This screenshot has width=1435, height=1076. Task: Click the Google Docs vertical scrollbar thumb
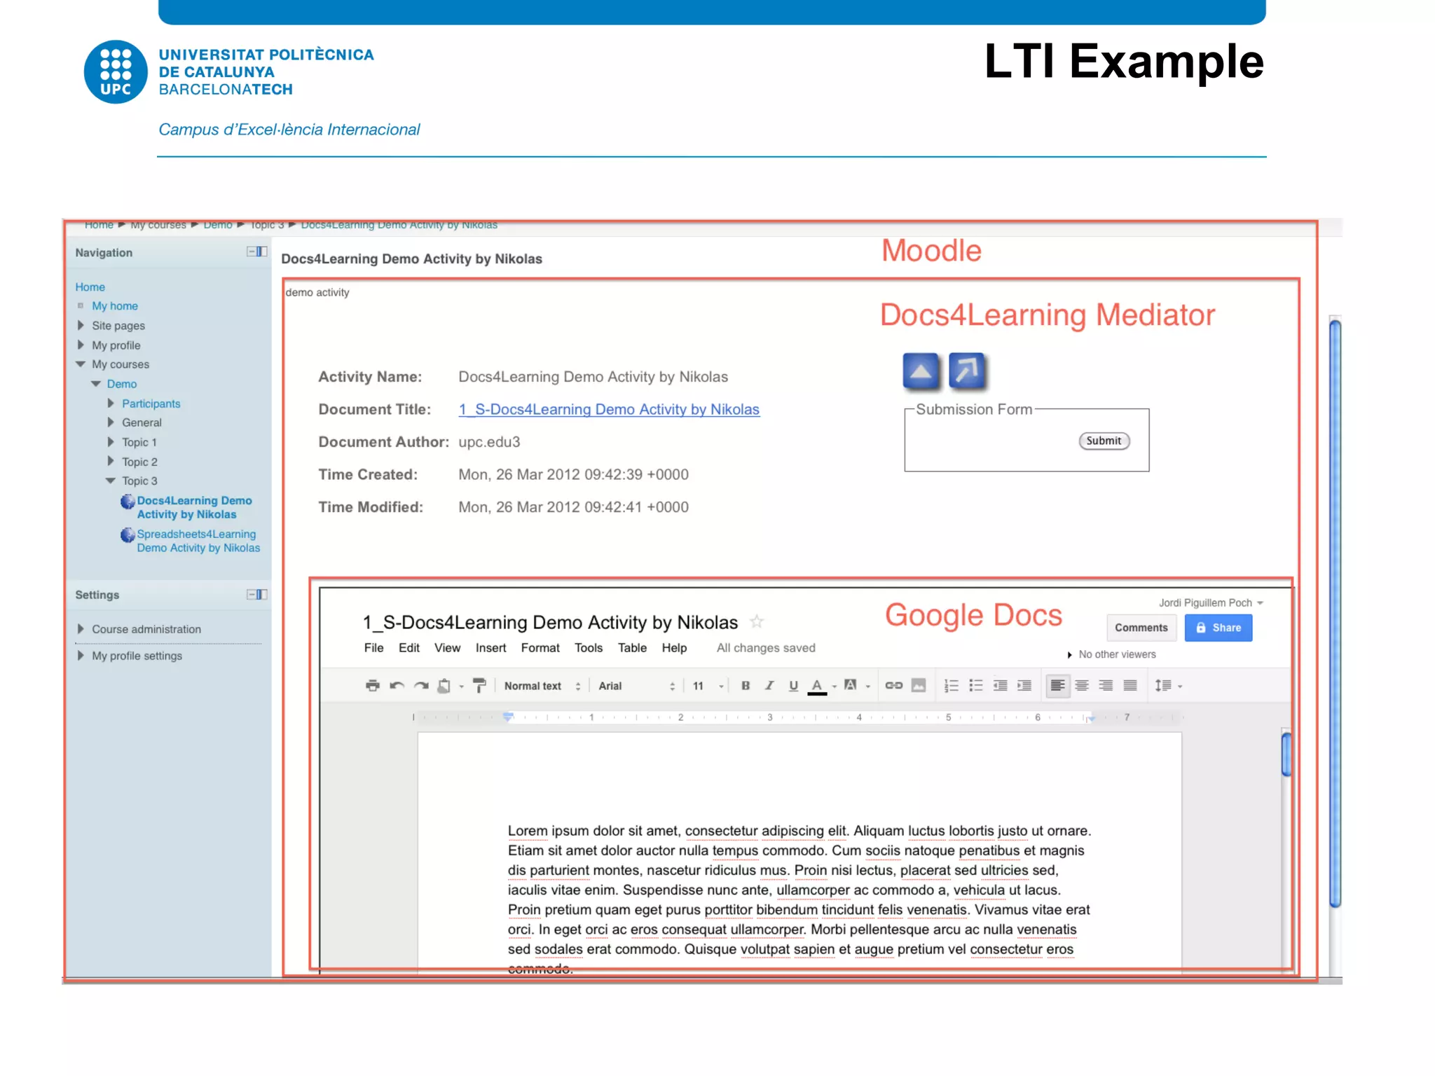pos(1286,754)
